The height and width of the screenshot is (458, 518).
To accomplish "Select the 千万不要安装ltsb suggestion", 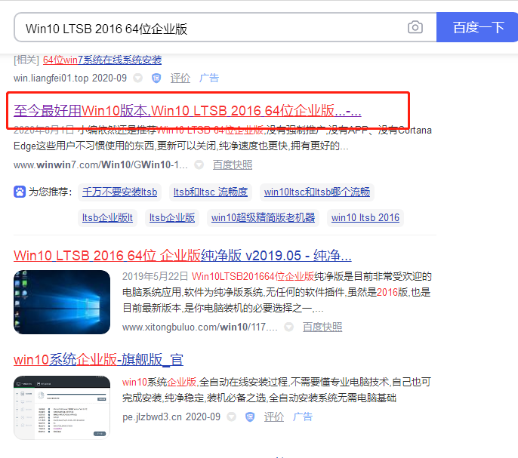I will pyautogui.click(x=118, y=192).
